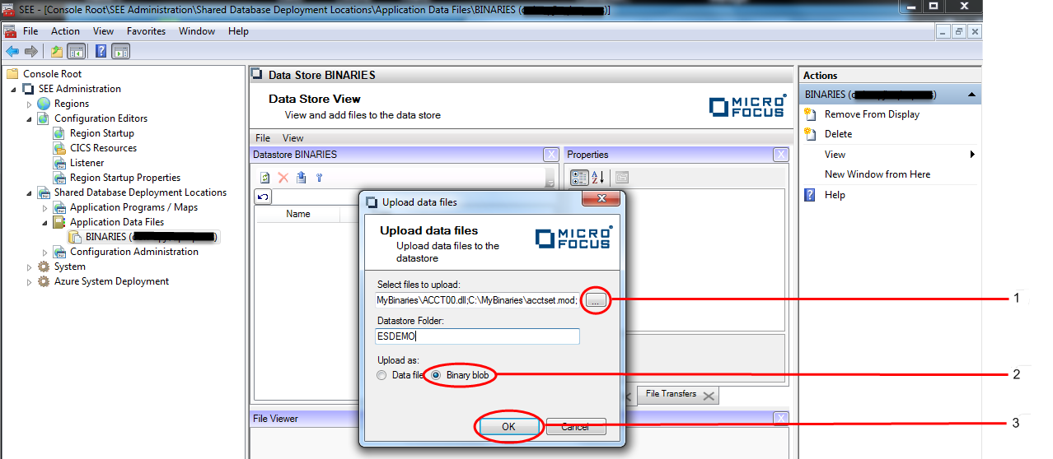Open the Window menu
This screenshot has height=459, width=1053.
[x=197, y=31]
